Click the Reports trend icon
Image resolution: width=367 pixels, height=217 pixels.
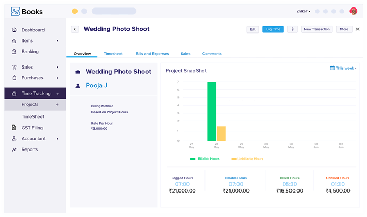(14, 149)
